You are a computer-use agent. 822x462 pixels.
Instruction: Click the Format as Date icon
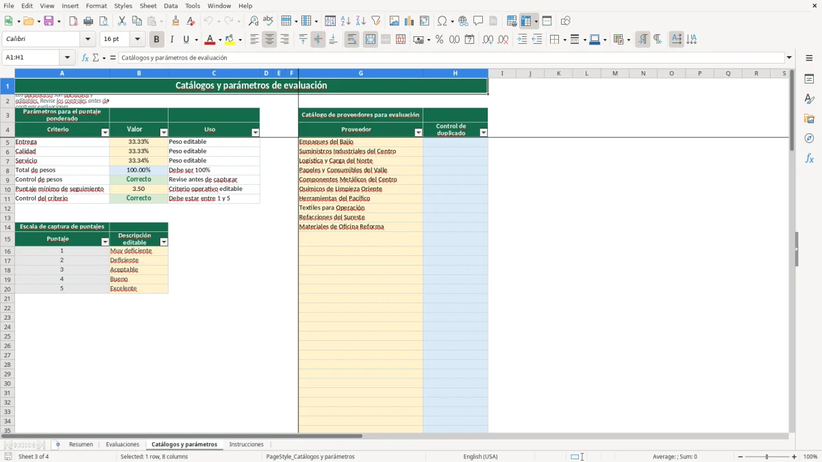coord(469,40)
